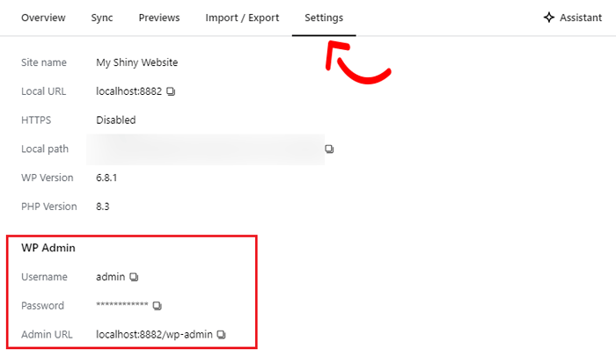Copy the Admin URL

coord(222,335)
